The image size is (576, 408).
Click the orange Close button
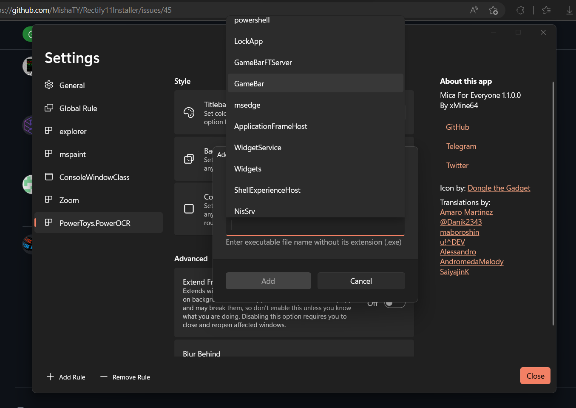(x=535, y=376)
